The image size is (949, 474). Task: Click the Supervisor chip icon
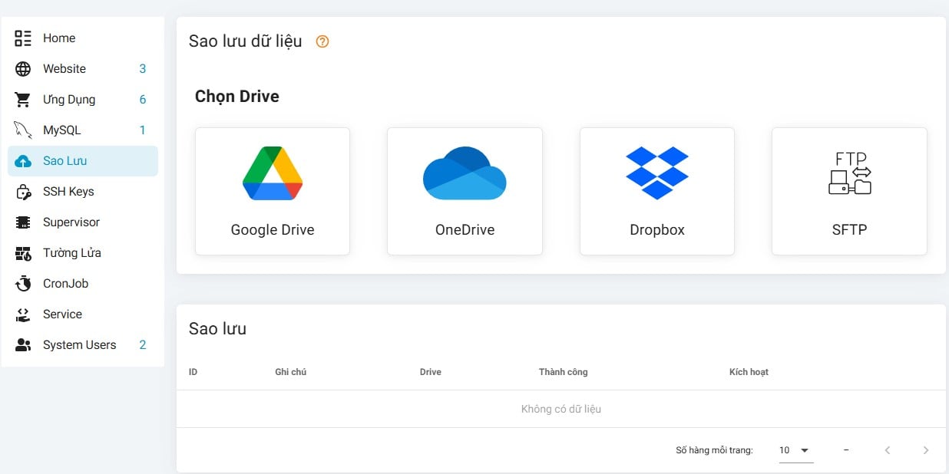[23, 222]
